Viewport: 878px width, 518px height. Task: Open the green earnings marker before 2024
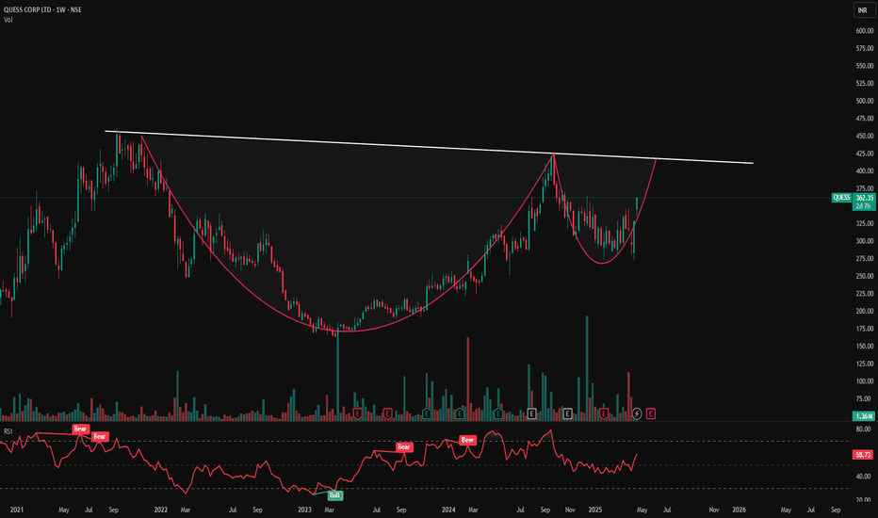pyautogui.click(x=427, y=413)
